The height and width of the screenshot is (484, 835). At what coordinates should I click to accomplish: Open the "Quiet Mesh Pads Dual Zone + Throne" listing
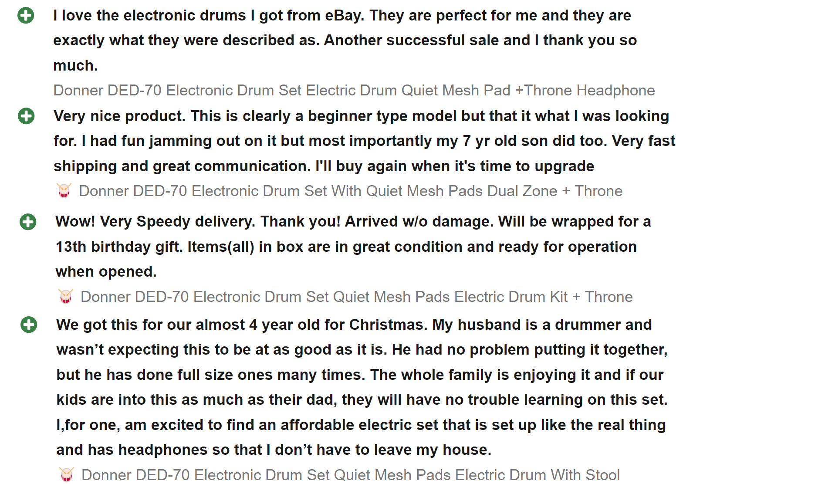[350, 191]
